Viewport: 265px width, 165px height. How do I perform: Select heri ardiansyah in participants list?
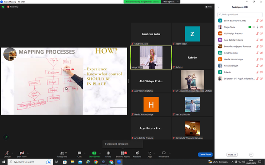coord(240,66)
